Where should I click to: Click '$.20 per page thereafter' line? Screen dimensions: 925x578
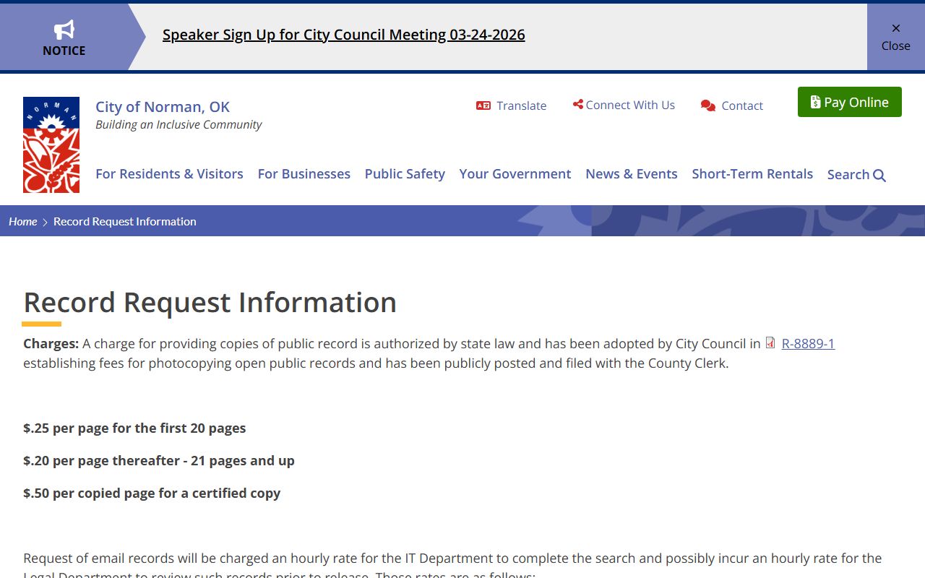tap(159, 461)
